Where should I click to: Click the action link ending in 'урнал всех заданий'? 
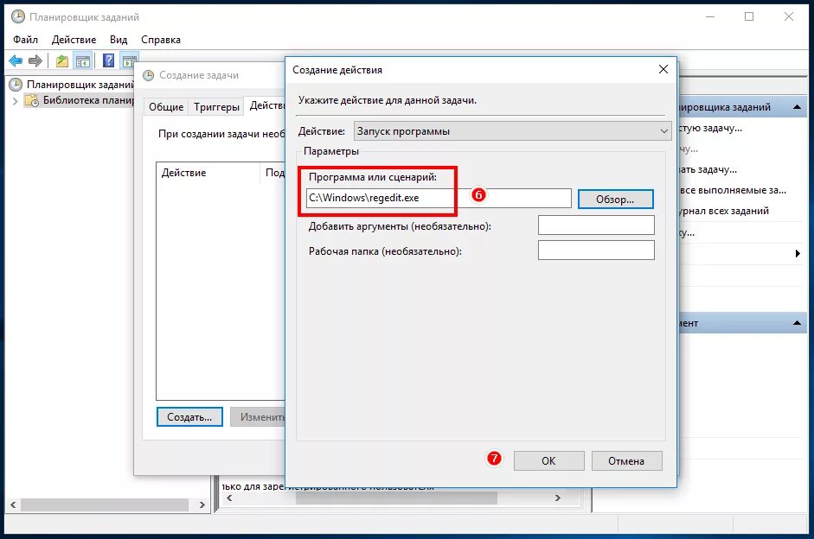point(724,211)
